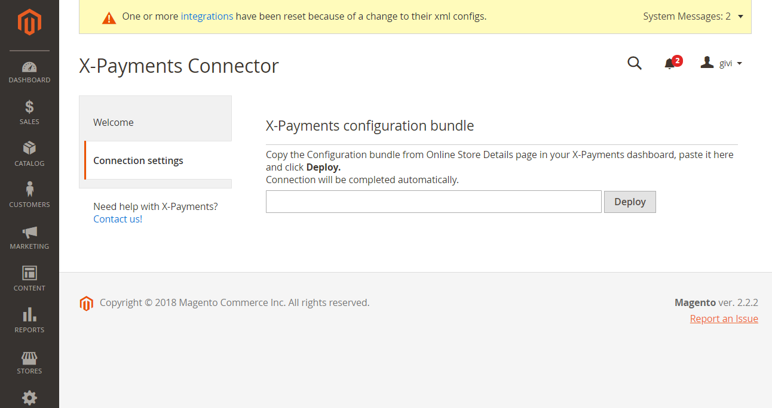
Task: Click Need help with X-Payments? text
Action: [155, 206]
